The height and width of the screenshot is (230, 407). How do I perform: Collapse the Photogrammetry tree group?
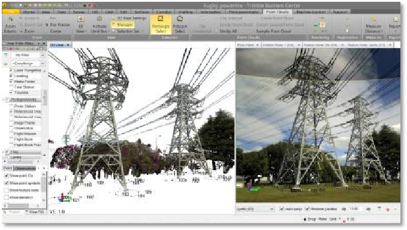pyautogui.click(x=4, y=99)
